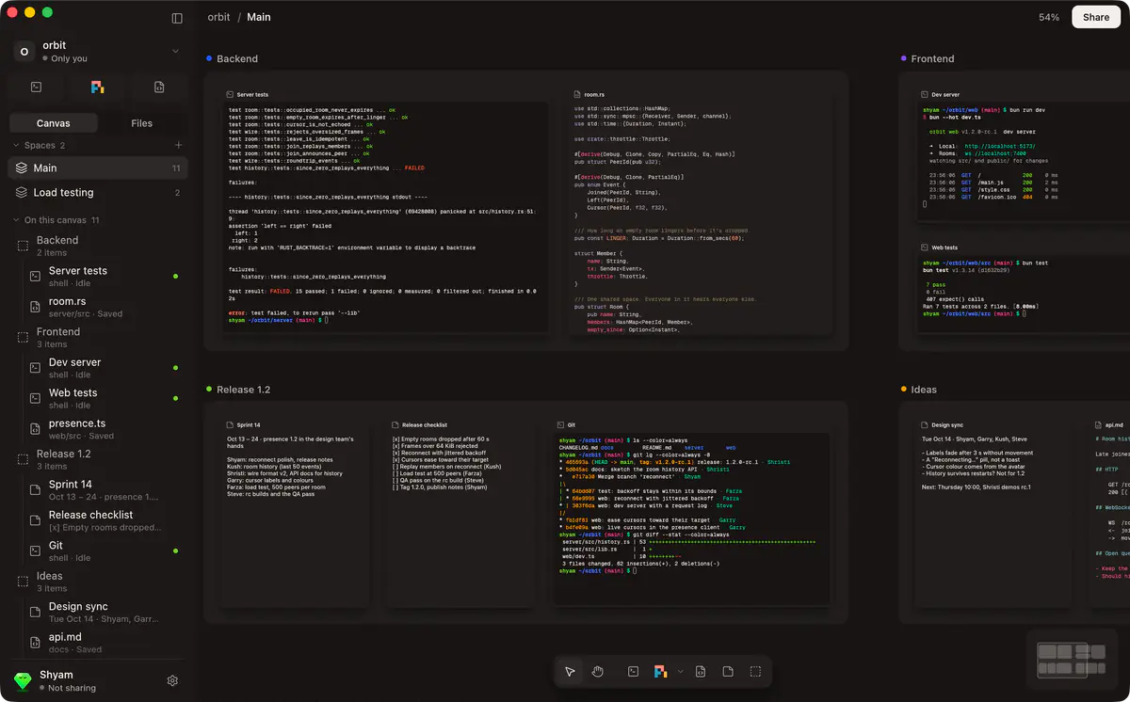The height and width of the screenshot is (702, 1130).
Task: Click the Backend group frame icon in the sidebar
Action: click(23, 246)
